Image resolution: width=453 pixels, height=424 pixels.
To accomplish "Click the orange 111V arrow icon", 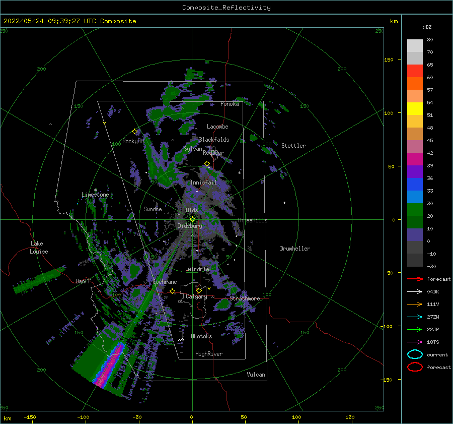I will click(x=415, y=304).
